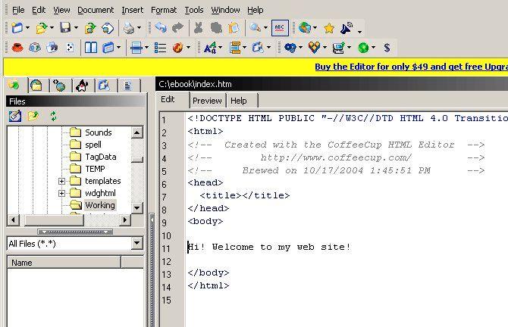The width and height of the screenshot is (508, 327).
Task: Click the red coffee cup icon
Action: (17, 48)
